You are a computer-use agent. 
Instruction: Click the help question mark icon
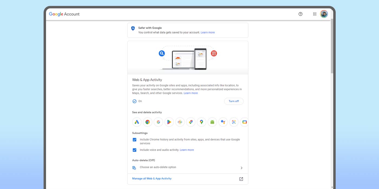click(x=300, y=14)
